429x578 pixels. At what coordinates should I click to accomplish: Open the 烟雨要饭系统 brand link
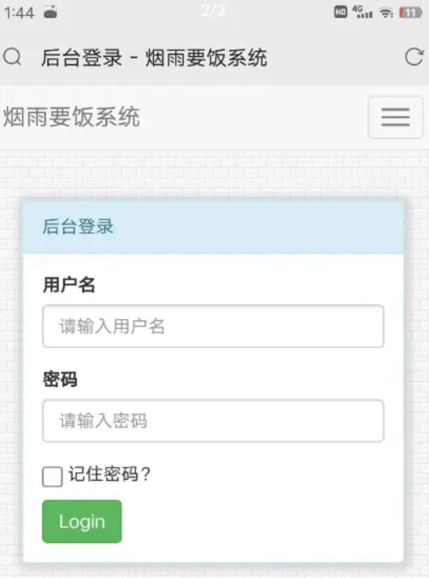(71, 117)
